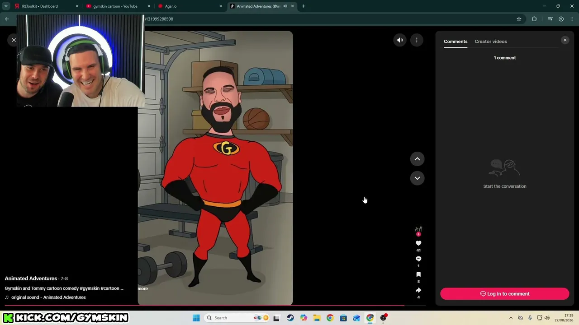Image resolution: width=579 pixels, height=325 pixels.
Task: Open the Animated Adventures profile name link
Action: pyautogui.click(x=31, y=279)
